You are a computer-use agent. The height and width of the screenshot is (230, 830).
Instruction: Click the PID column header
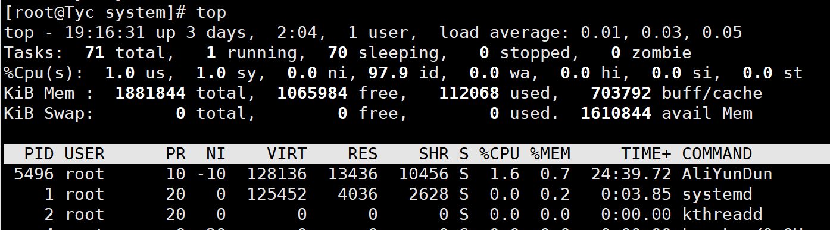click(39, 154)
